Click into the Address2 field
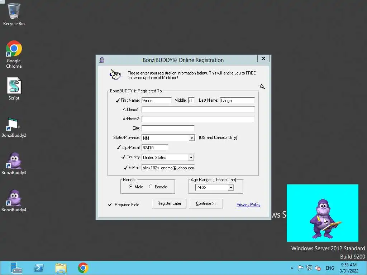The height and width of the screenshot is (275, 367). coord(198,119)
